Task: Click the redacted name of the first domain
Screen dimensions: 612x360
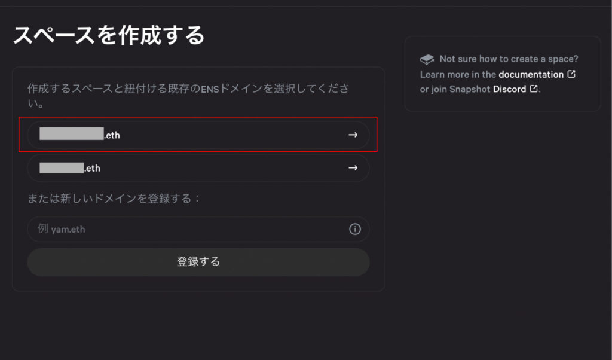Action: pos(72,133)
